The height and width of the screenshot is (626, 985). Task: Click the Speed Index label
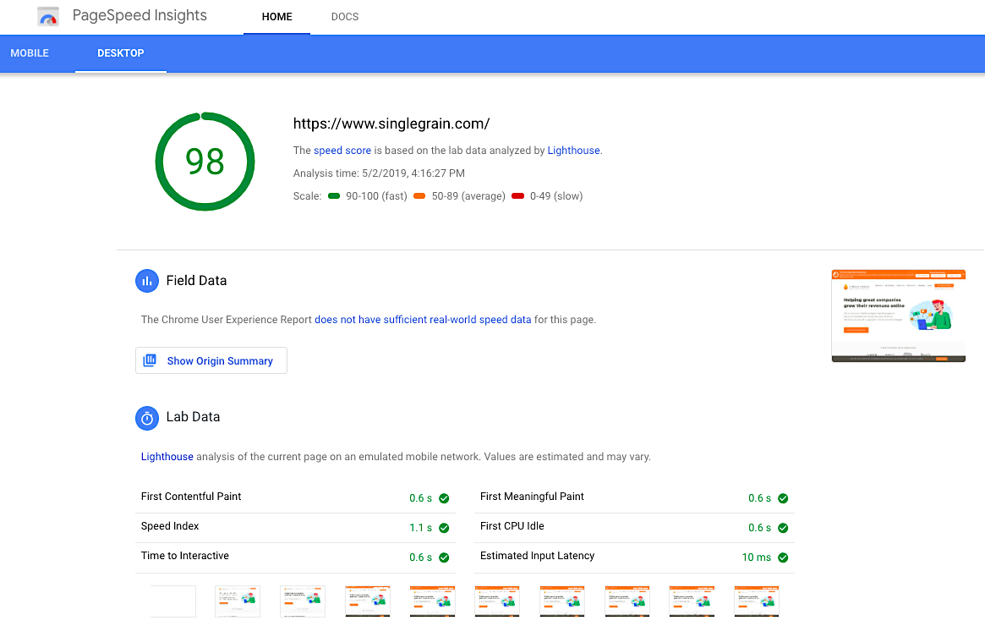click(170, 526)
